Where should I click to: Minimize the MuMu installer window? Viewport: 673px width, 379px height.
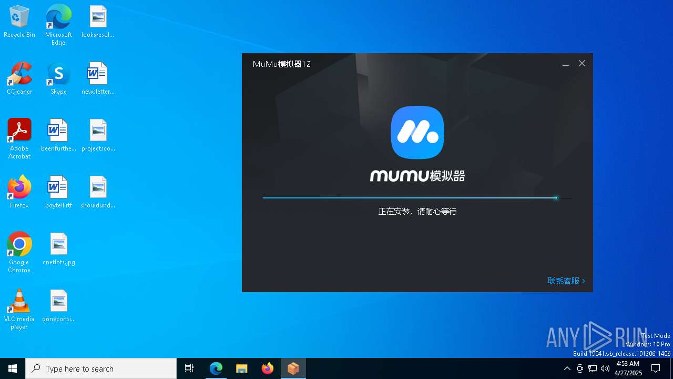(566, 64)
